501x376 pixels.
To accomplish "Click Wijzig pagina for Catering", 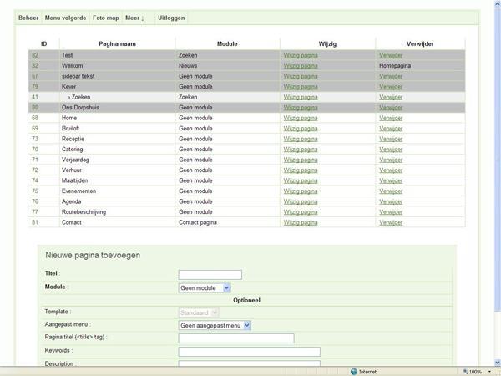I will 301,150.
